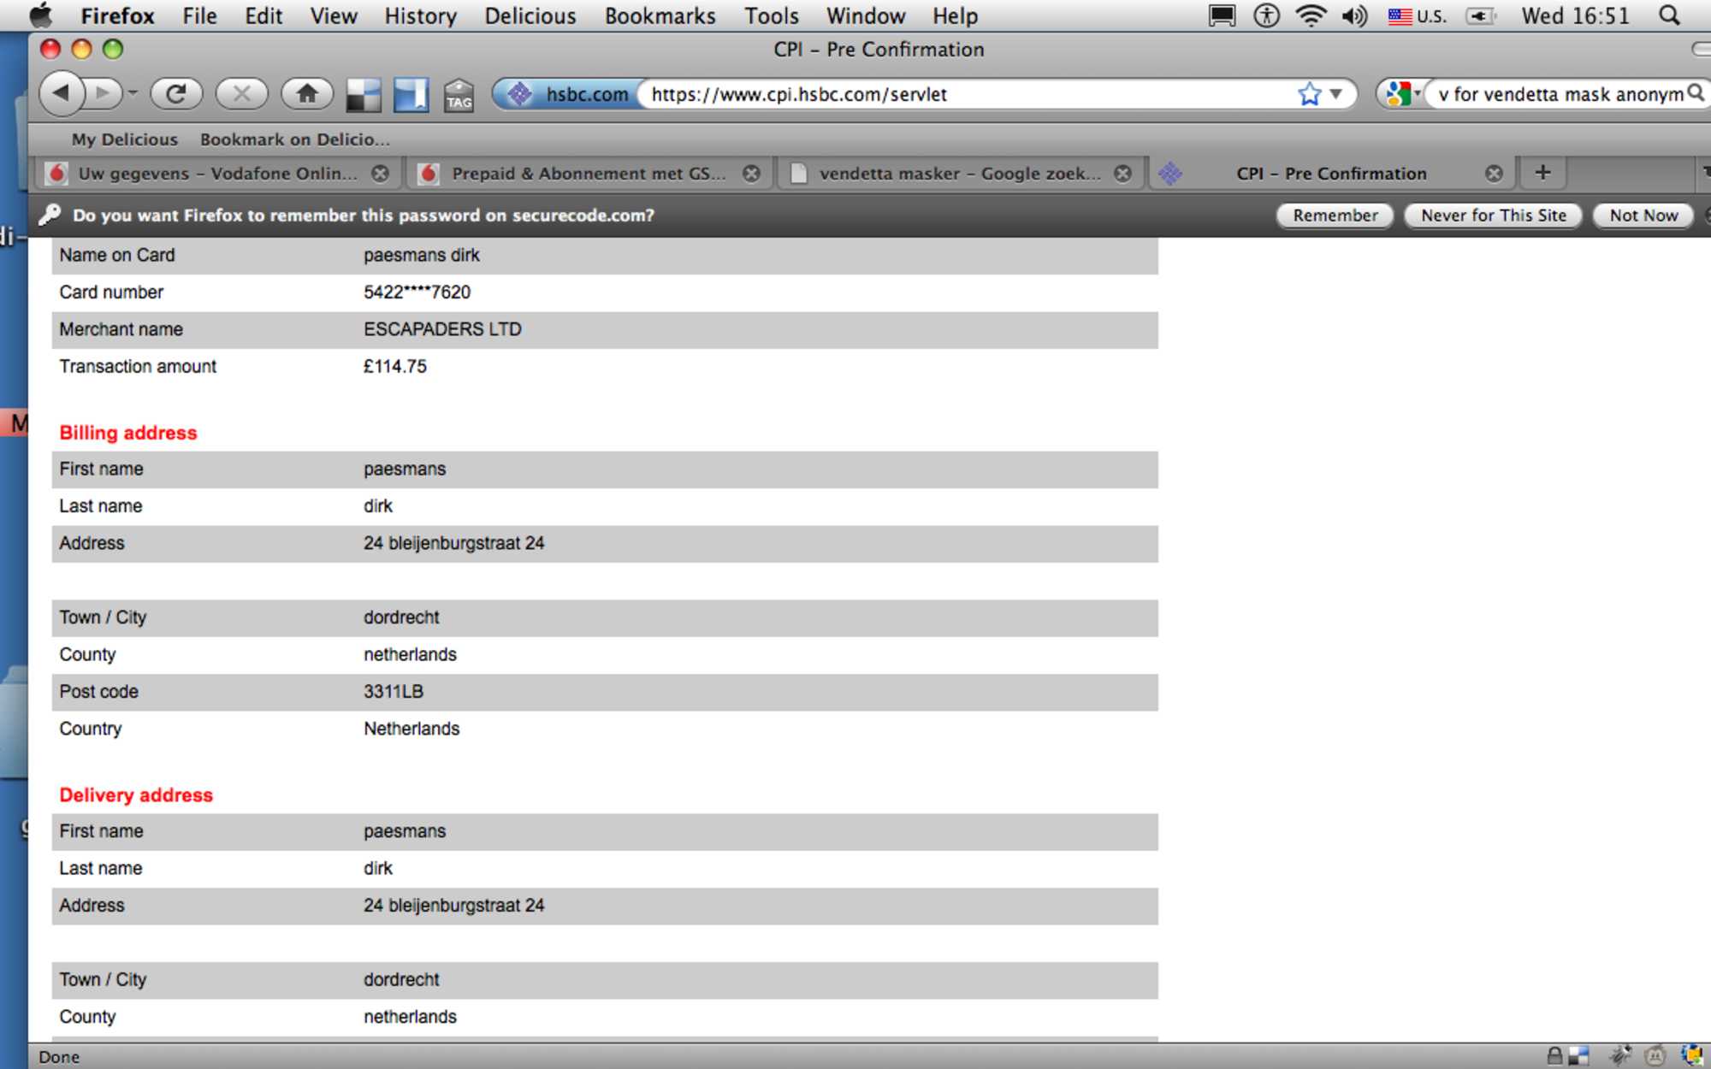Viewport: 1711px width, 1069px height.
Task: Expand URL bar history dropdown arrow
Action: [1336, 93]
